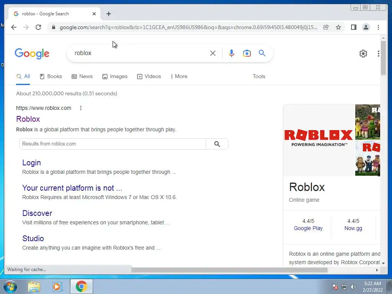Viewport: 392px width, 294px height.
Task: Open the search Tools options
Action: coord(259,77)
